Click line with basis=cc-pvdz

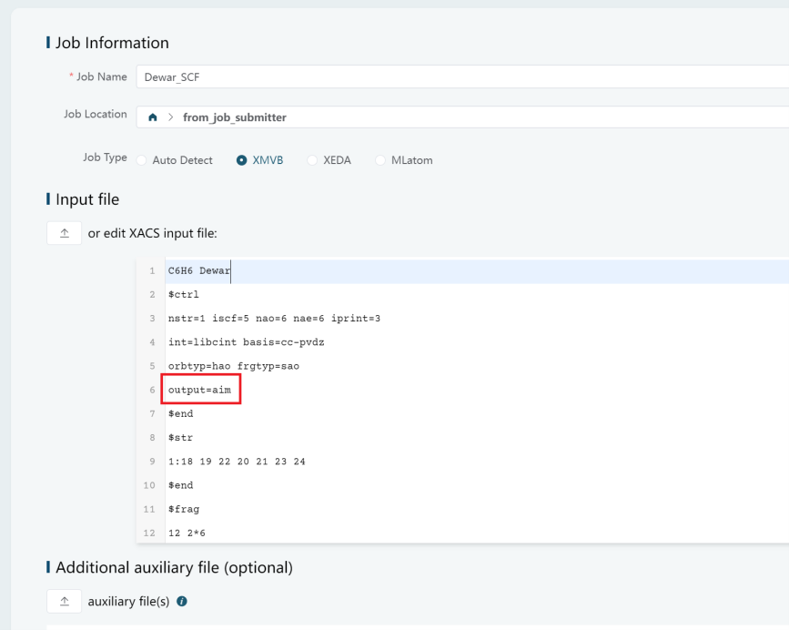pos(477,342)
